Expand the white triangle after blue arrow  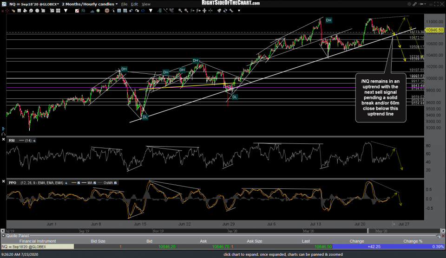[x=151, y=11]
